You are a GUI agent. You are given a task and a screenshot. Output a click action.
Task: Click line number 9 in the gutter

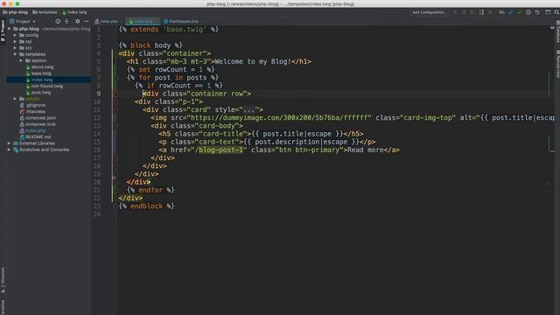tap(99, 94)
